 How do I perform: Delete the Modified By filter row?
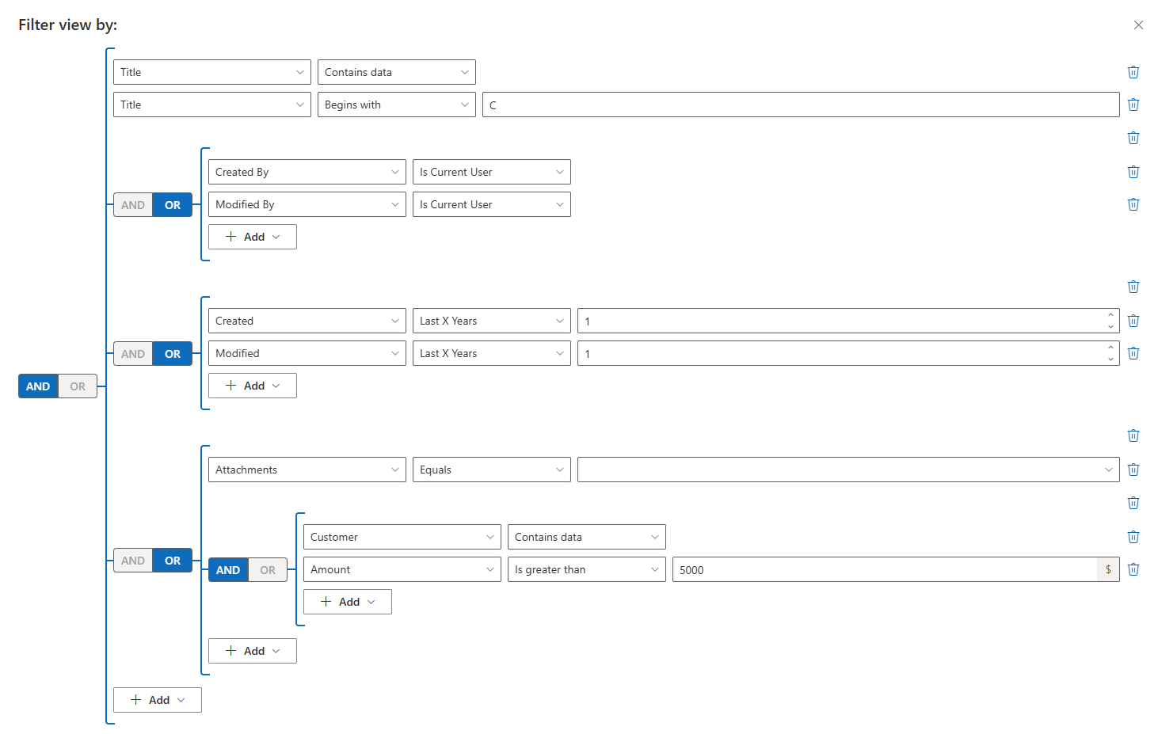click(x=1133, y=204)
